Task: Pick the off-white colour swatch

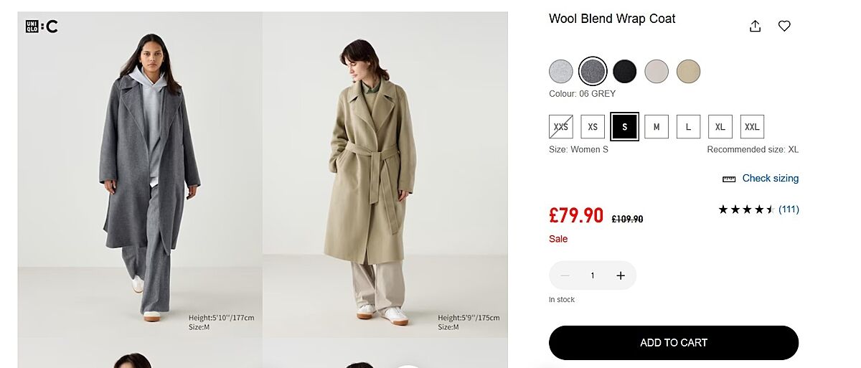Action: pos(657,71)
